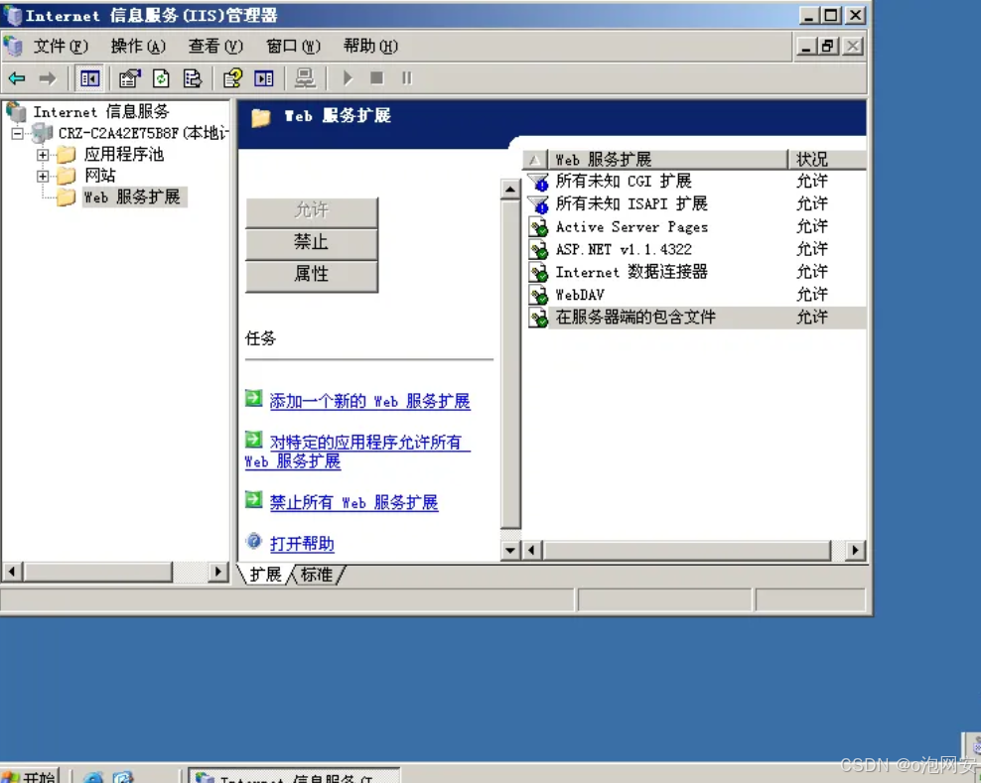Sort by the Web 服务扩展 column header
The image size is (981, 783).
667,160
